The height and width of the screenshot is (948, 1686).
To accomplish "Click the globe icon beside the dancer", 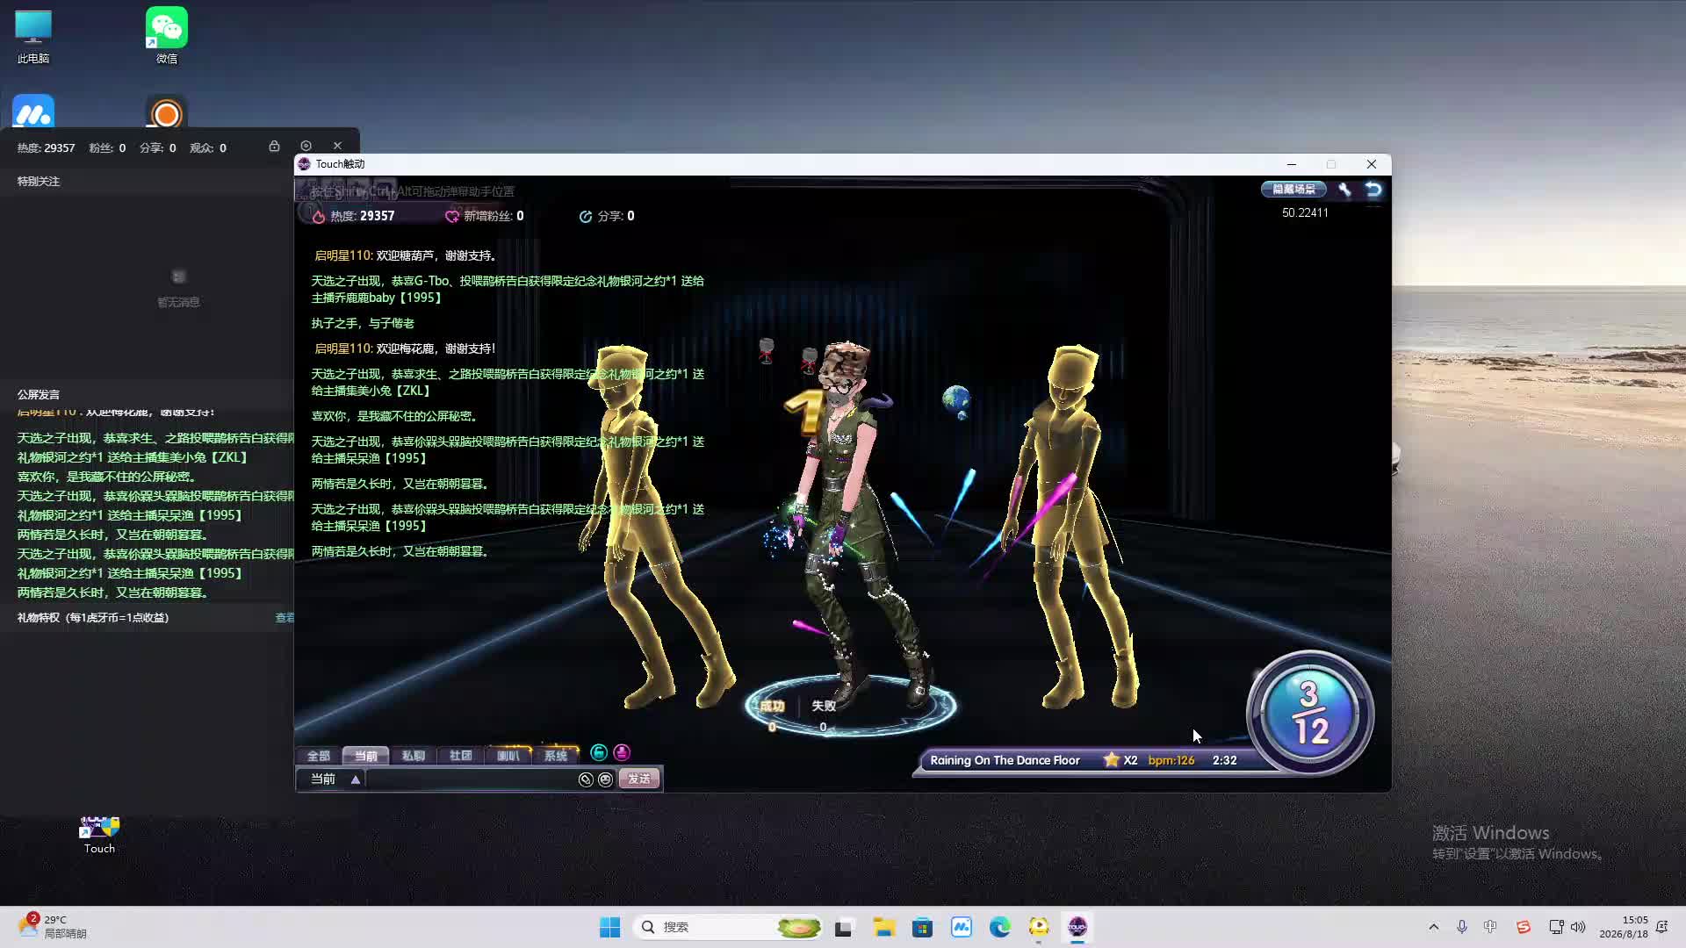I will (956, 399).
